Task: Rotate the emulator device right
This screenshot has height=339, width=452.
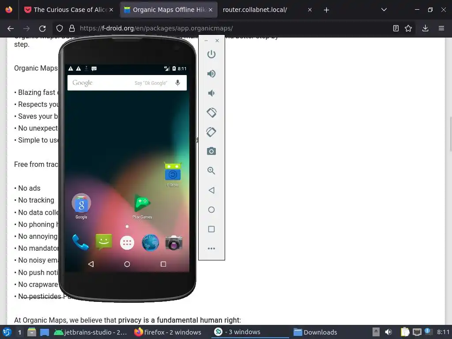Action: (x=211, y=132)
